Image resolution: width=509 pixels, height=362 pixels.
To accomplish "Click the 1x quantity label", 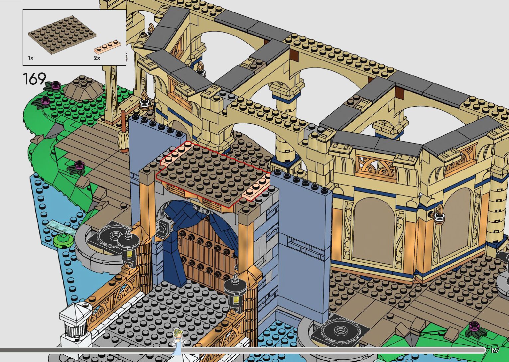I will pos(31,58).
